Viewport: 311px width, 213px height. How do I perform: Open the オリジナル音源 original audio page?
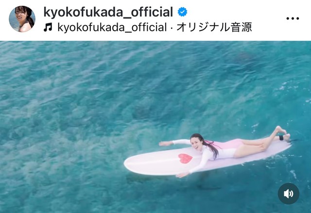pos(214,27)
